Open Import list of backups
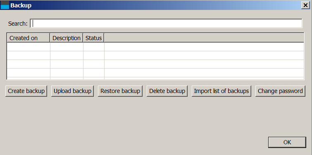Image resolution: width=312 pixels, height=155 pixels. (x=221, y=91)
